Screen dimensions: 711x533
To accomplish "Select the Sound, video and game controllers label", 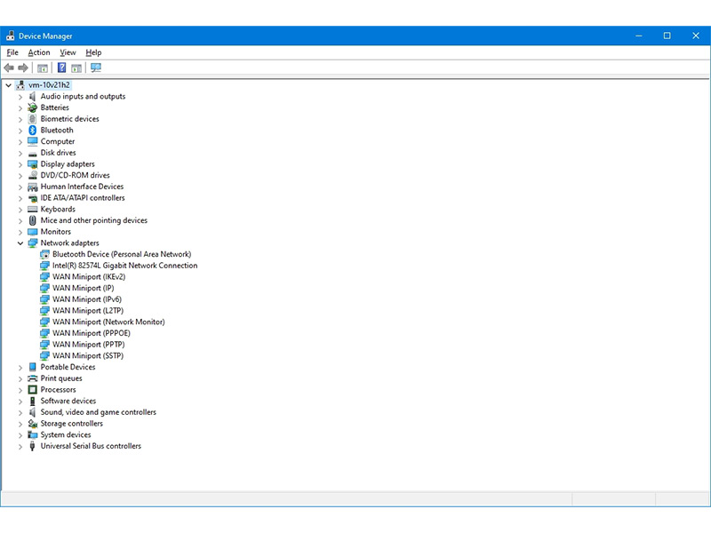I will click(99, 412).
